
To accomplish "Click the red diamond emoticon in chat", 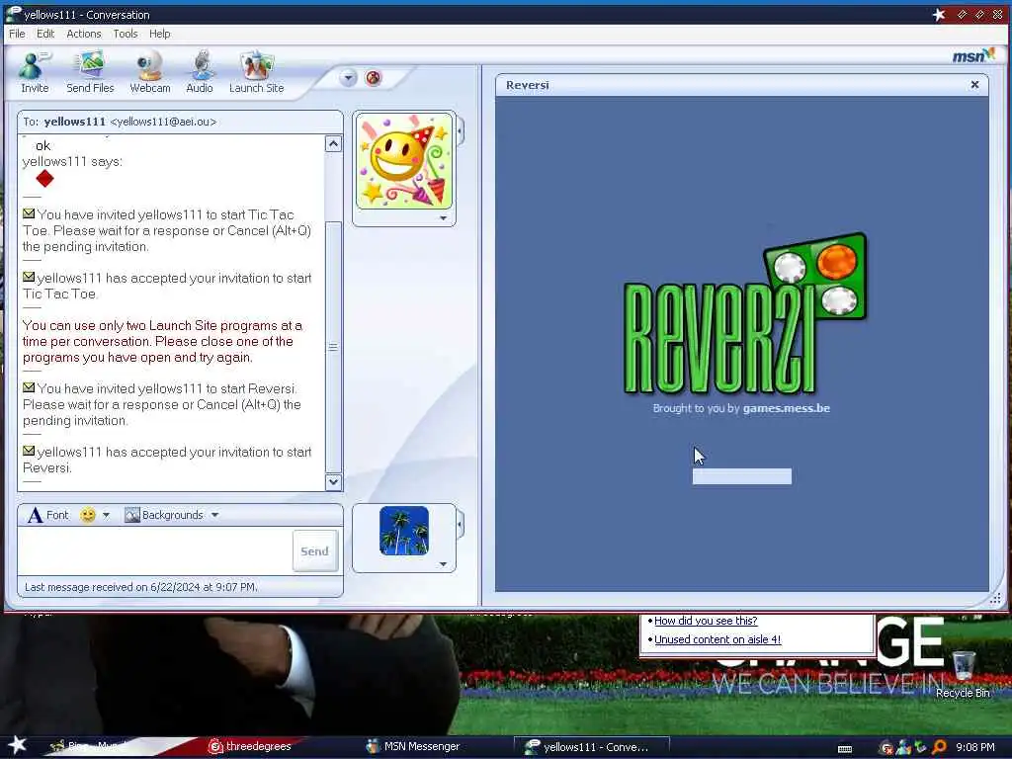I will (x=44, y=179).
